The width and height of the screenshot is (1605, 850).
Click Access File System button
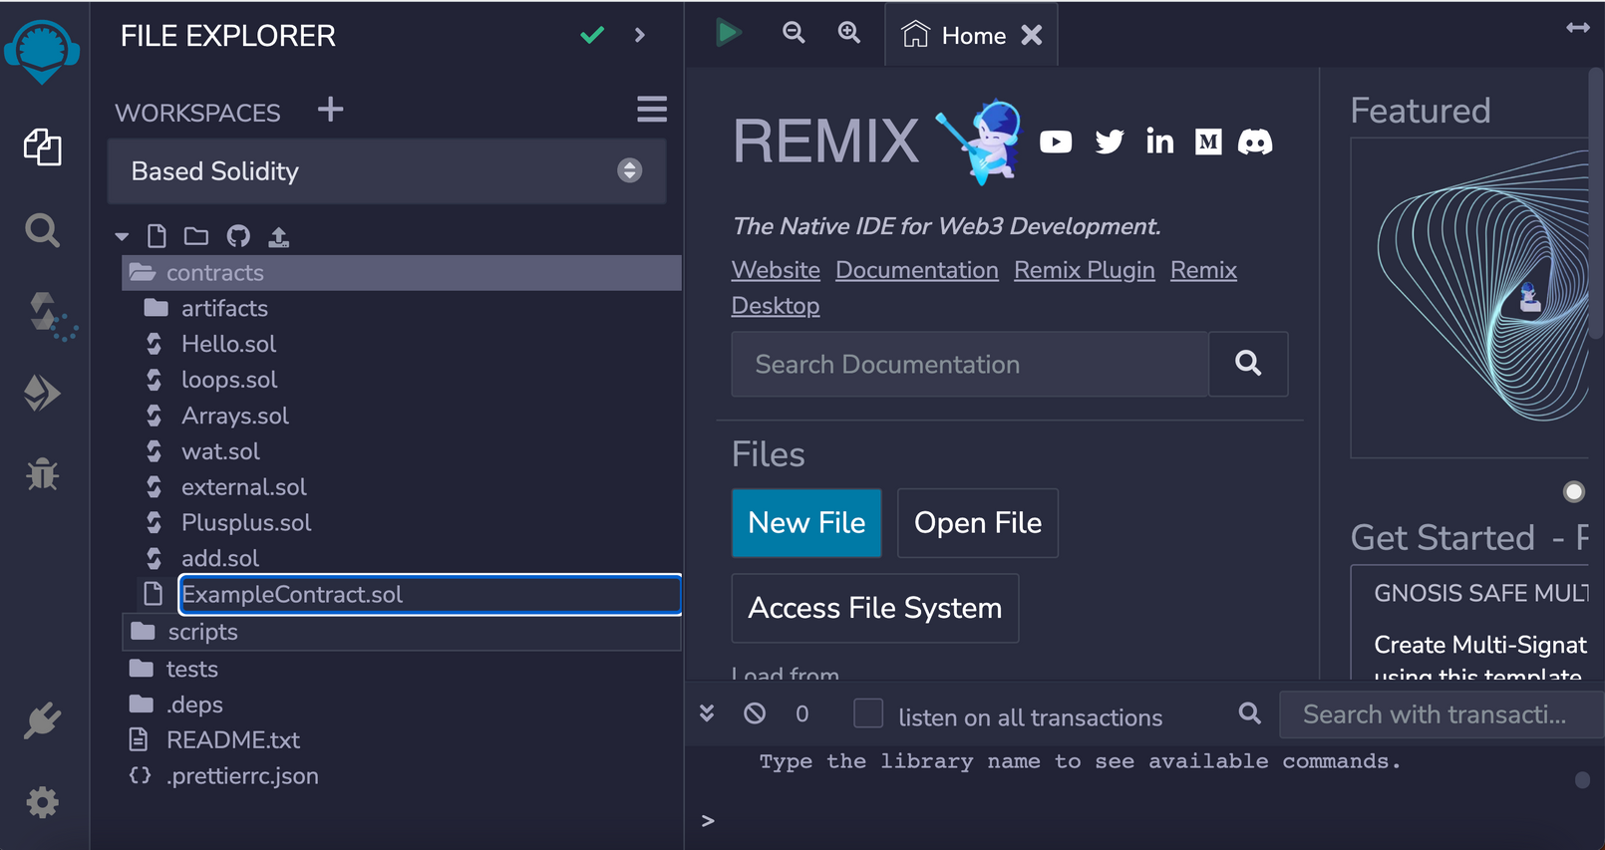pyautogui.click(x=875, y=608)
